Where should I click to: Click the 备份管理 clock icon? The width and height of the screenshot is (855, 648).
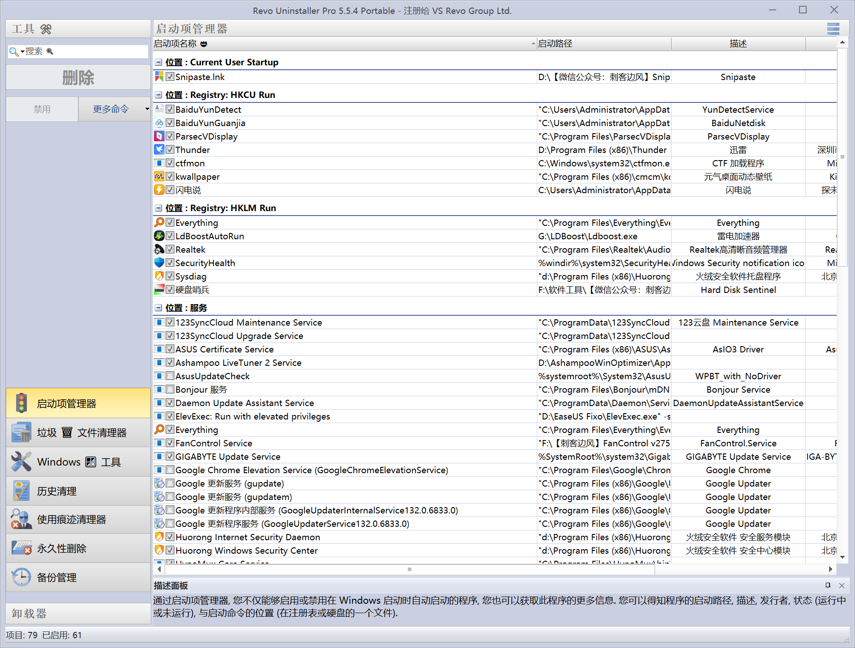(21, 577)
